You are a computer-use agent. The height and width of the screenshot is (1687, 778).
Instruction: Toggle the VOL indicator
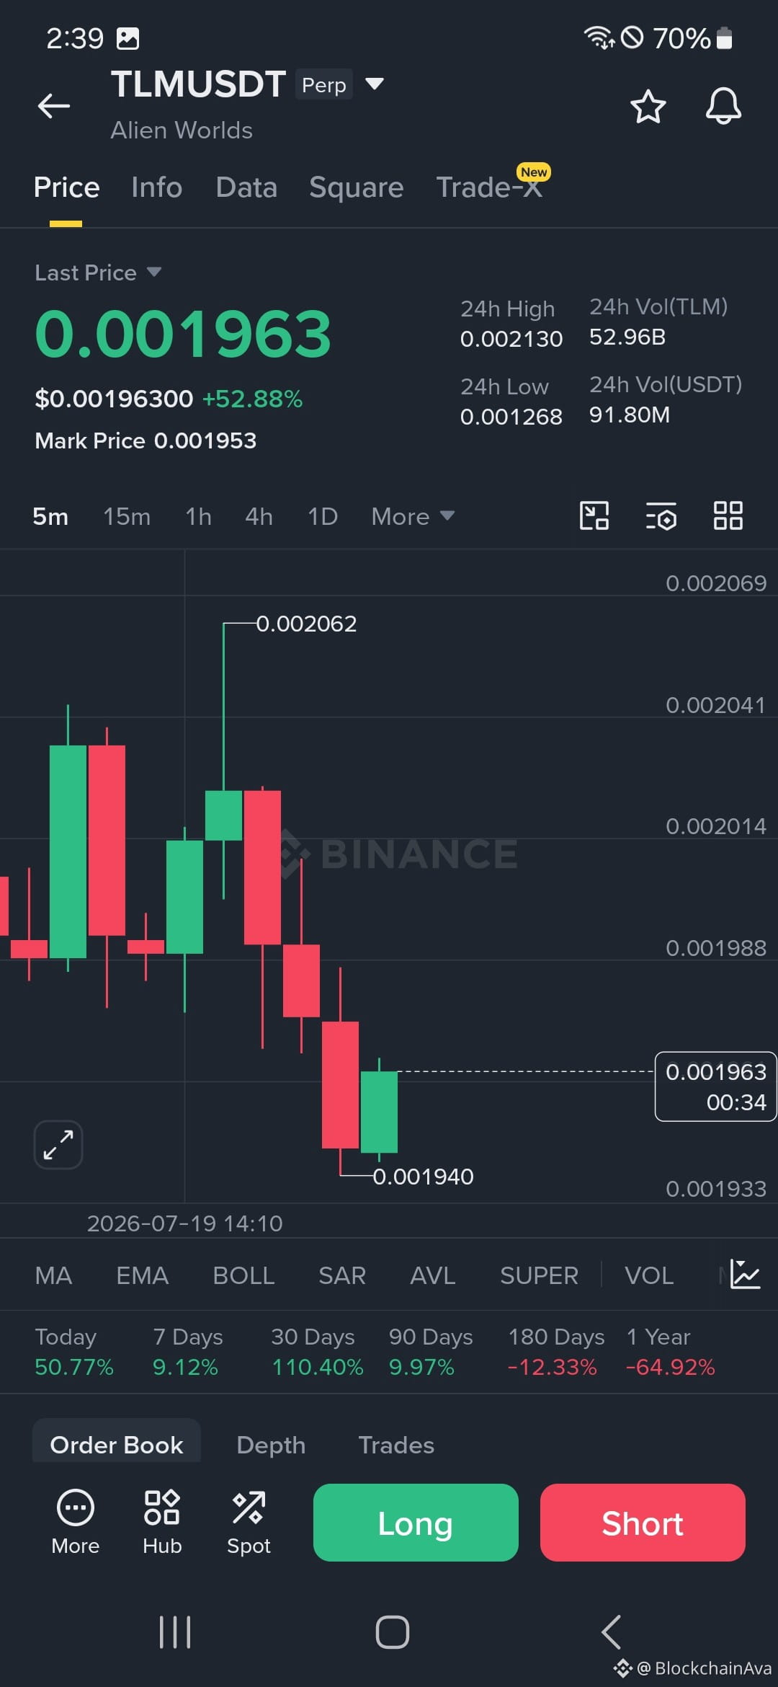pos(649,1275)
